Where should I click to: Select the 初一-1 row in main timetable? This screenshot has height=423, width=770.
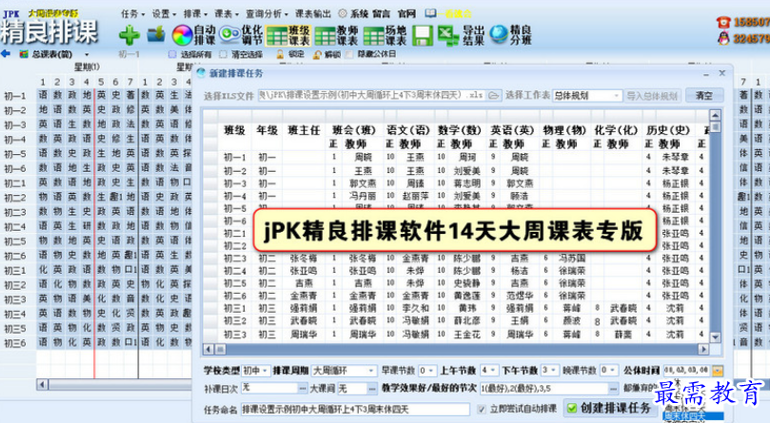(14, 96)
